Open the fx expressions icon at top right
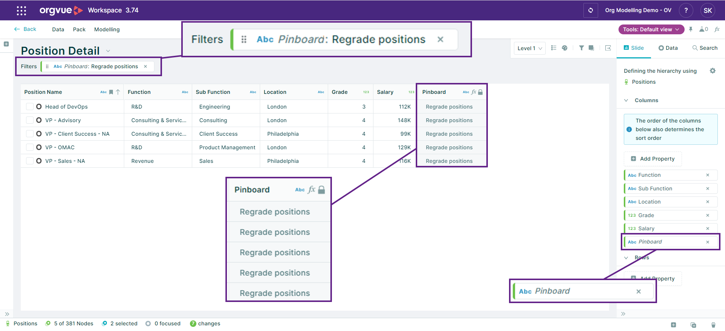 [717, 29]
